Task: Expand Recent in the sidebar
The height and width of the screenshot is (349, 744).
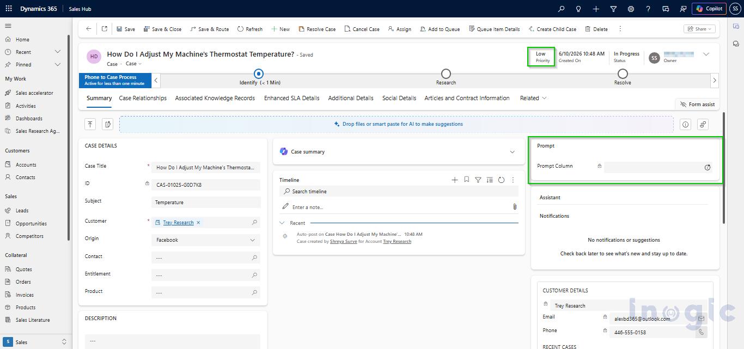Action: (58, 52)
